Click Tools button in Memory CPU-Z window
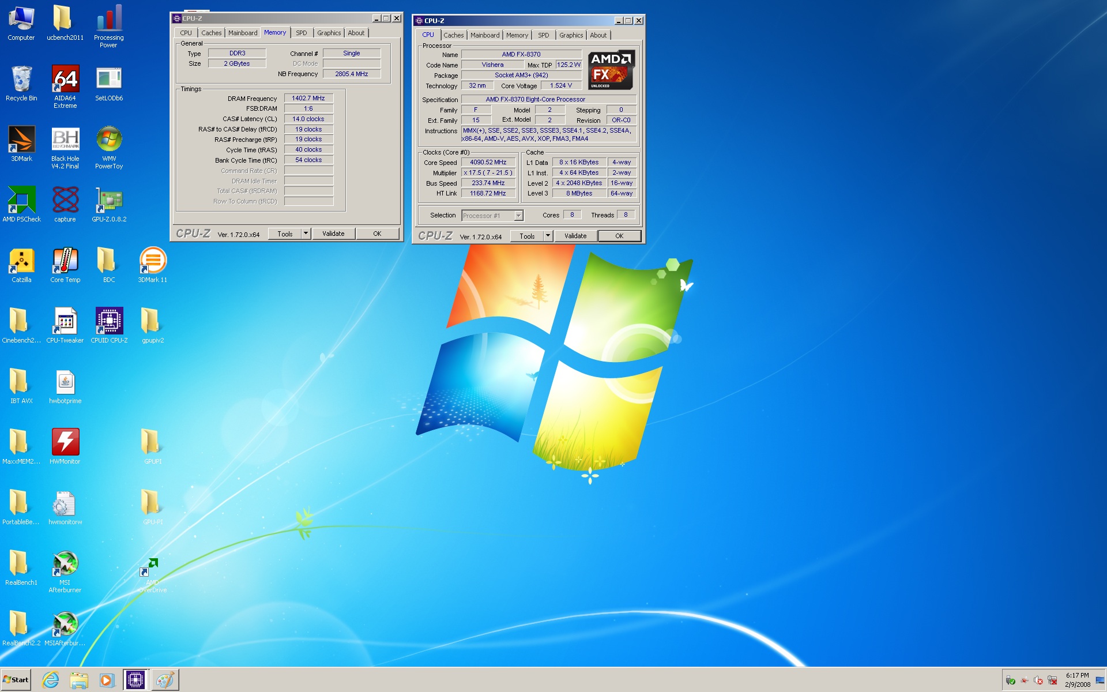 (x=285, y=234)
